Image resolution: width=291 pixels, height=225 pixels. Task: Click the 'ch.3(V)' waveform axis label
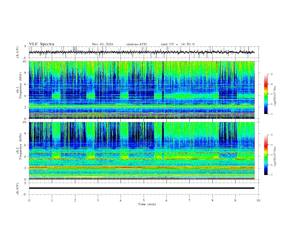18,189
